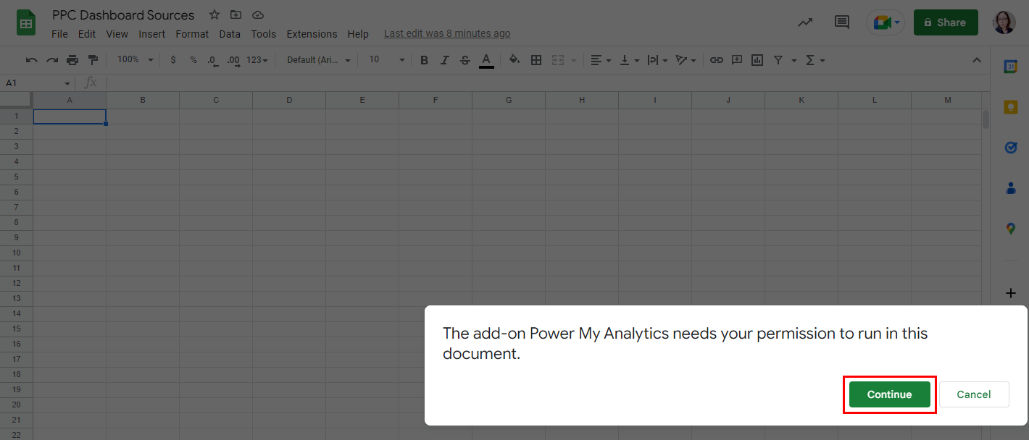
Task: Star the PPC Dashboard Sources document
Action: pyautogui.click(x=214, y=15)
